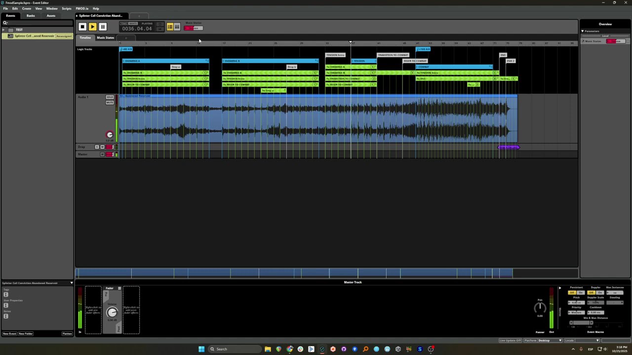Pause playback with the pause button

(x=103, y=27)
